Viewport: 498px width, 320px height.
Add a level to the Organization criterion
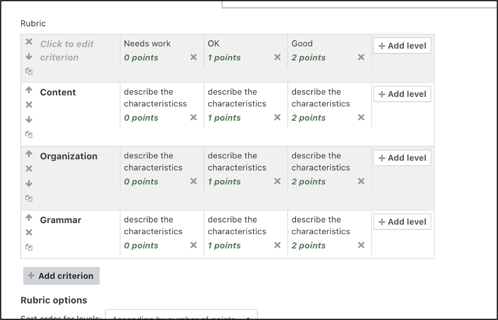[402, 157]
